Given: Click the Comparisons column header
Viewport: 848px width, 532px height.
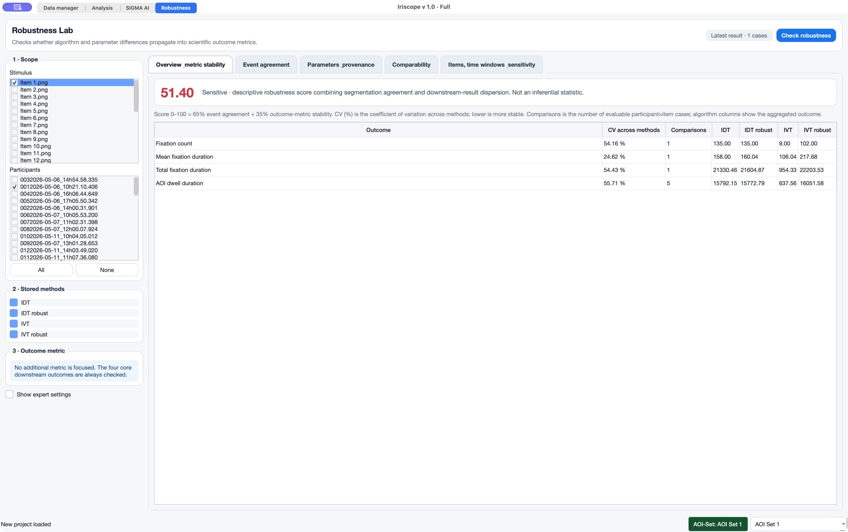Looking at the screenshot, I should point(688,130).
